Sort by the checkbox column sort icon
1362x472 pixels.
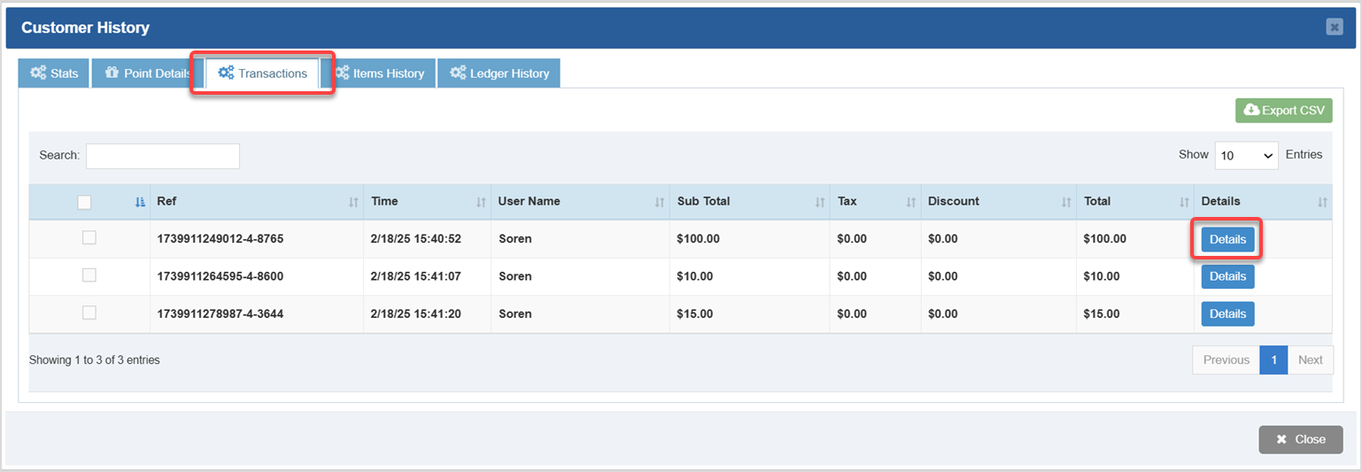(x=140, y=203)
